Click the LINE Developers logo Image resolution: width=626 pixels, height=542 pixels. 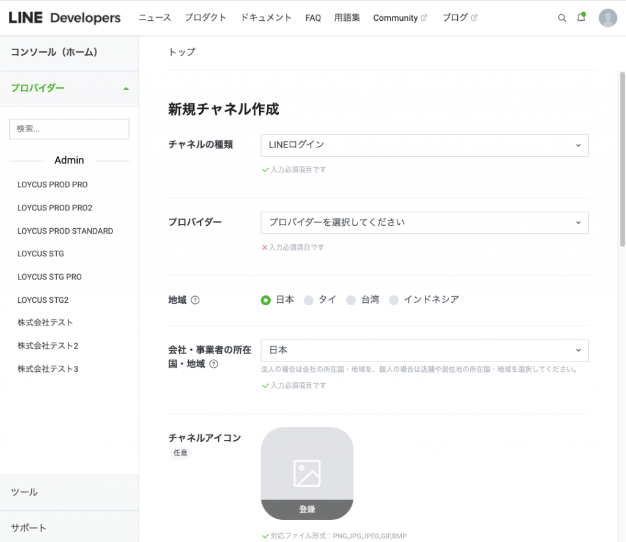point(65,18)
